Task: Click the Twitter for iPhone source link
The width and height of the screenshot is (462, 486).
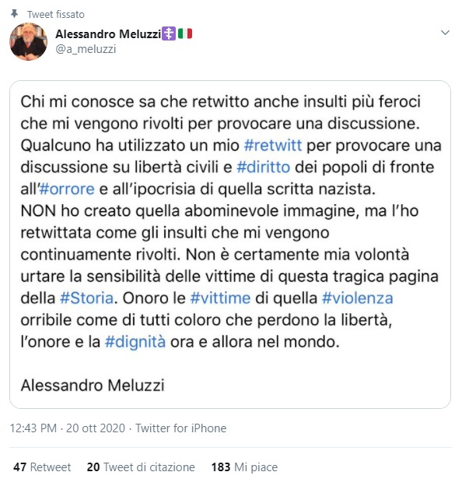Action: tap(181, 428)
